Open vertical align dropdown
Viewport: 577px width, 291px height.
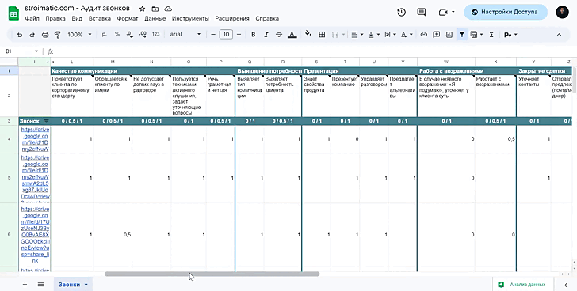point(373,35)
